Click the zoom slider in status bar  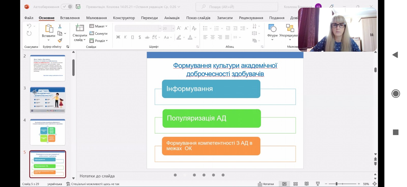(337, 184)
